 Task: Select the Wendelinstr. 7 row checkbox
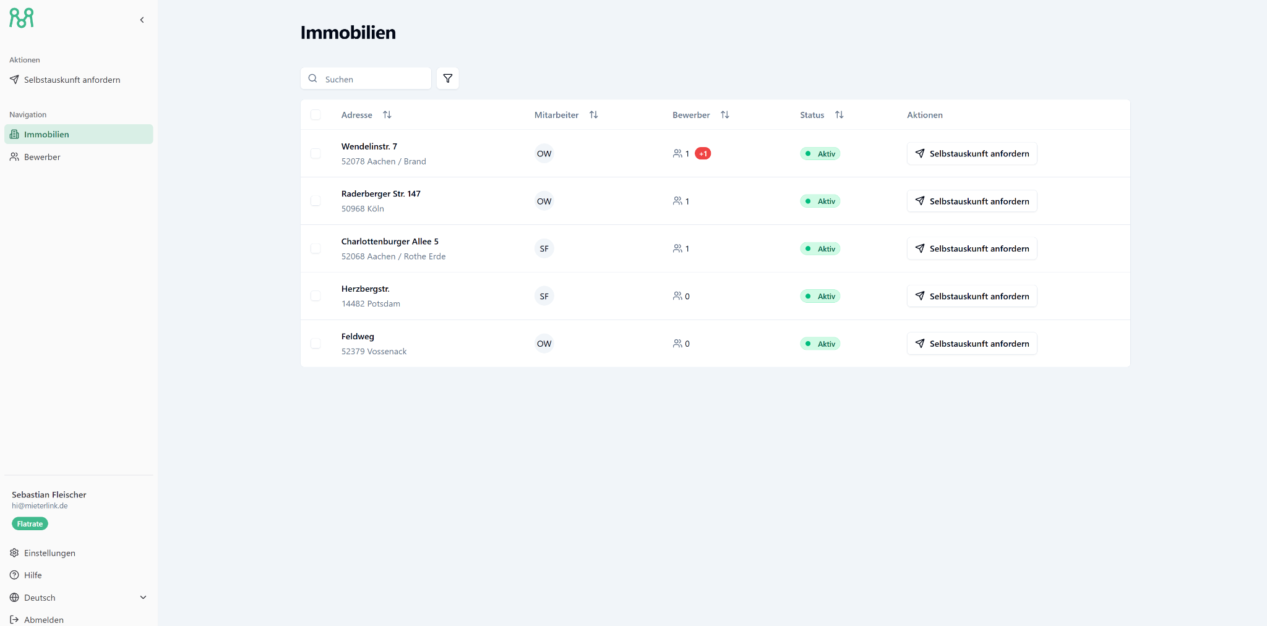[x=316, y=154]
